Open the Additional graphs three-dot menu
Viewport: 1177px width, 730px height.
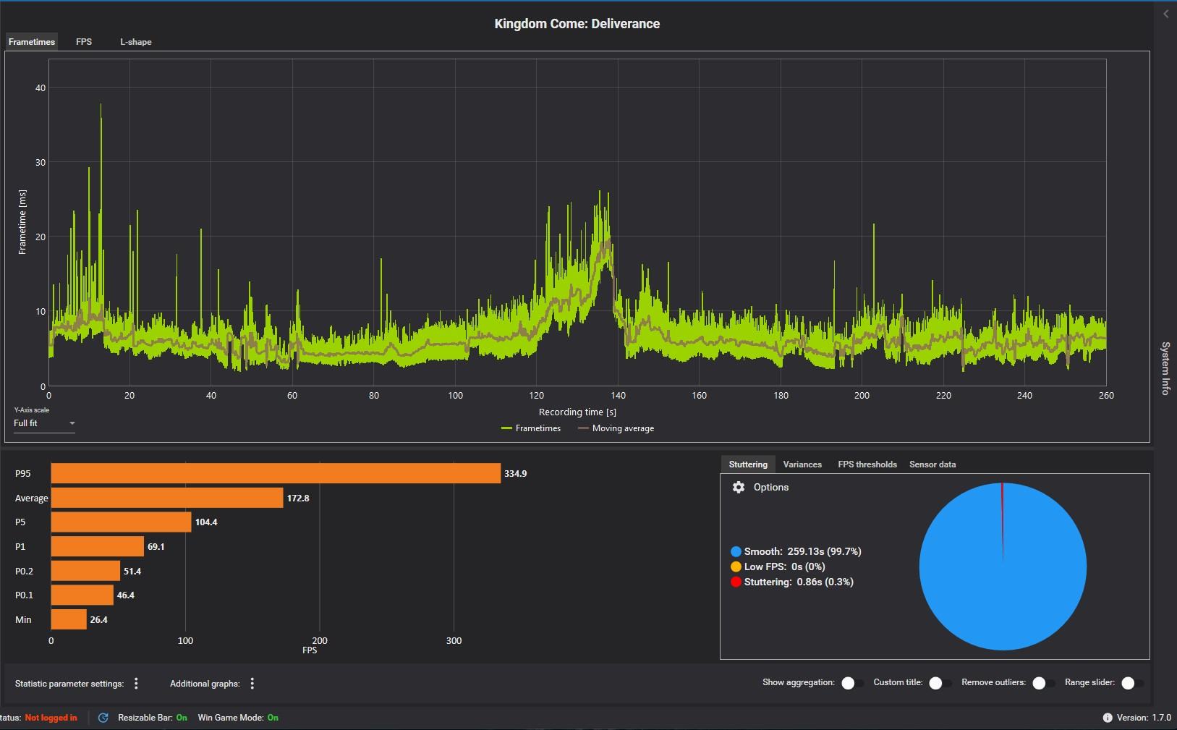click(x=252, y=684)
